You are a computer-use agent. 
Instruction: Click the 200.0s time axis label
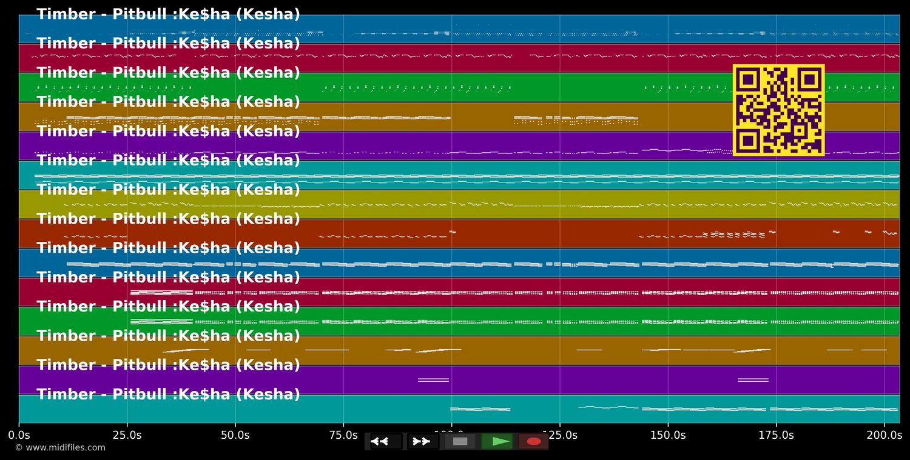click(884, 435)
